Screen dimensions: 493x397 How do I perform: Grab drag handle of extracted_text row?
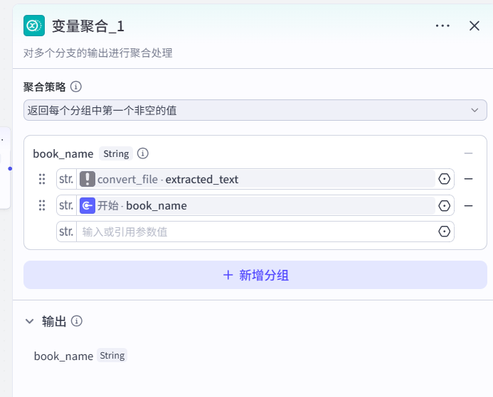tap(42, 179)
